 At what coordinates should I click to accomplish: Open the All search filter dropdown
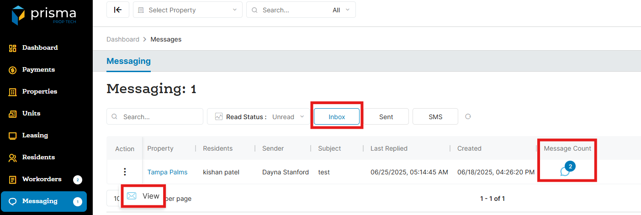[341, 10]
